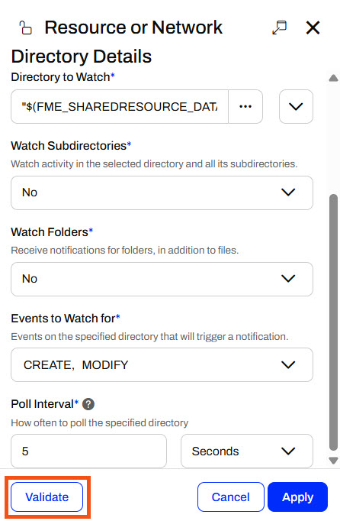Viewport: 340px width, 521px height.
Task: Click the Poll Interval value field
Action: click(x=89, y=451)
